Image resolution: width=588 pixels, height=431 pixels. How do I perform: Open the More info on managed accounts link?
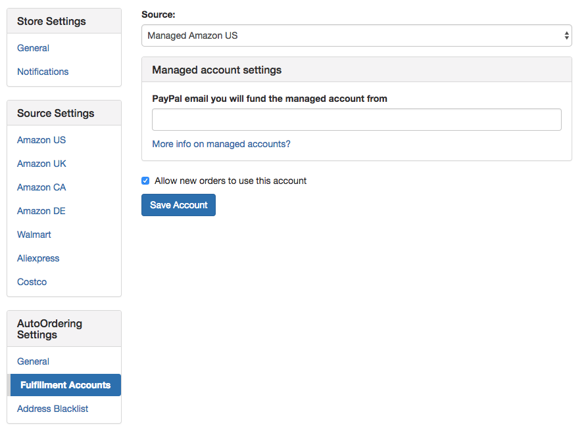point(221,144)
